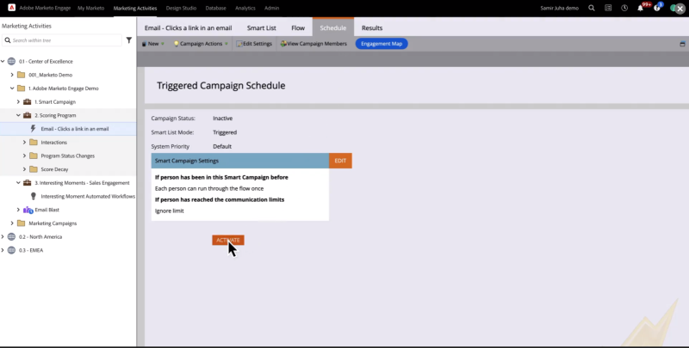
Task: Open the recent history clock icon
Action: (x=624, y=7)
